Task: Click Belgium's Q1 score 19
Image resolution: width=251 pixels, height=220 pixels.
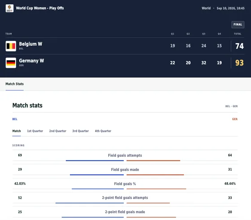Action: click(173, 46)
